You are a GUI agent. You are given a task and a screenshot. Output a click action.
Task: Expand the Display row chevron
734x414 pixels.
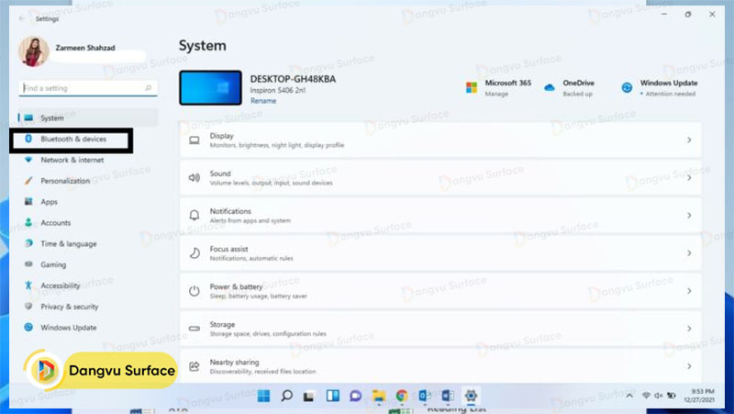[x=689, y=140]
